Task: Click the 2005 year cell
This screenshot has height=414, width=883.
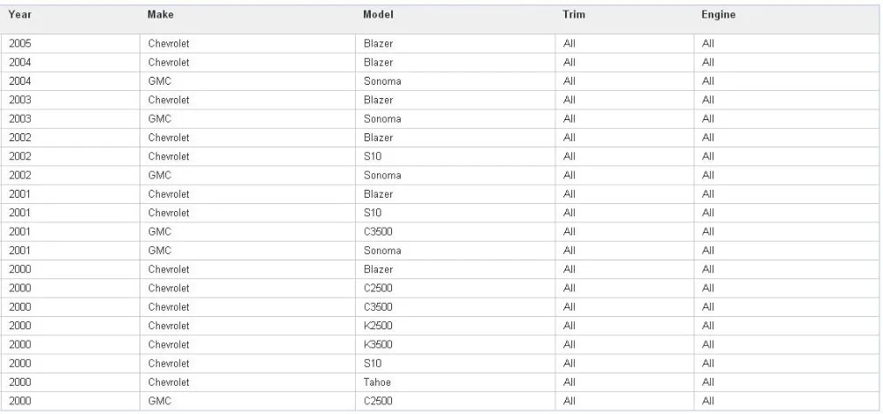Action: (20, 43)
